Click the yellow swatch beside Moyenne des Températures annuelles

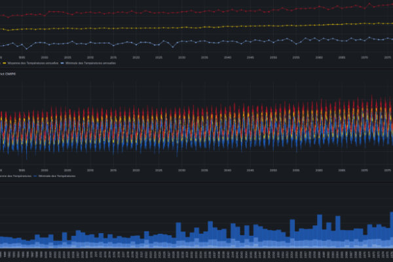click(5, 63)
